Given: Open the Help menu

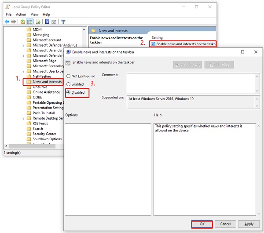Looking at the screenshot, I should pos(46,15).
